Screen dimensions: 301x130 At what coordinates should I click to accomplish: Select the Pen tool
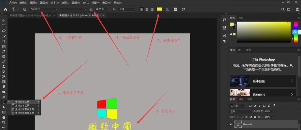4,97
